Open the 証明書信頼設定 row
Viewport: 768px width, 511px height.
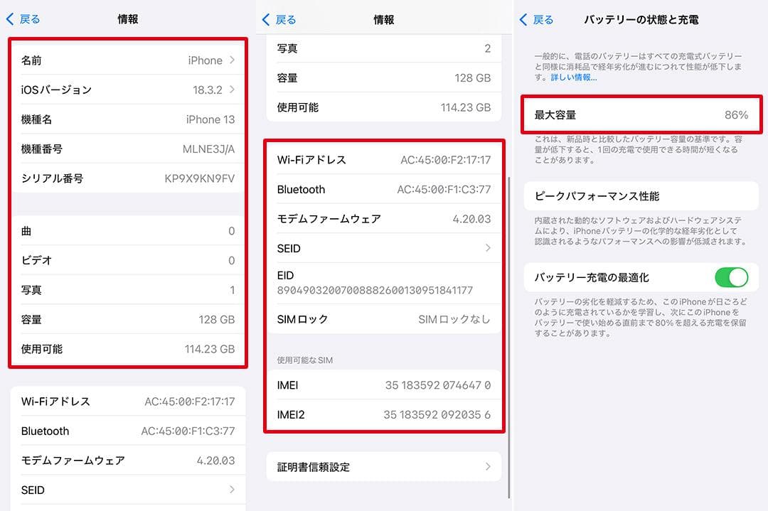(384, 466)
